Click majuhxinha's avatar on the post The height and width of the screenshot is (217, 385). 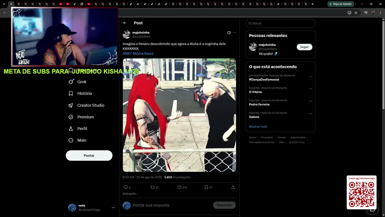tap(127, 34)
